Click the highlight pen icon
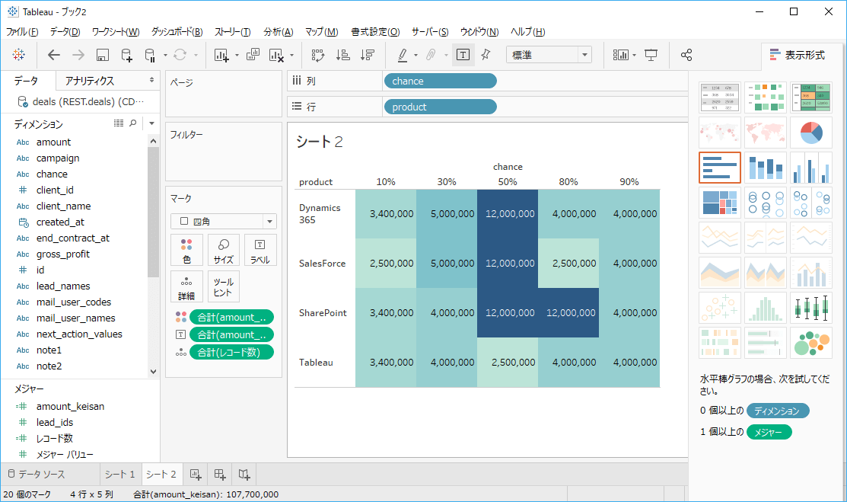This screenshot has height=502, width=847. pyautogui.click(x=403, y=55)
